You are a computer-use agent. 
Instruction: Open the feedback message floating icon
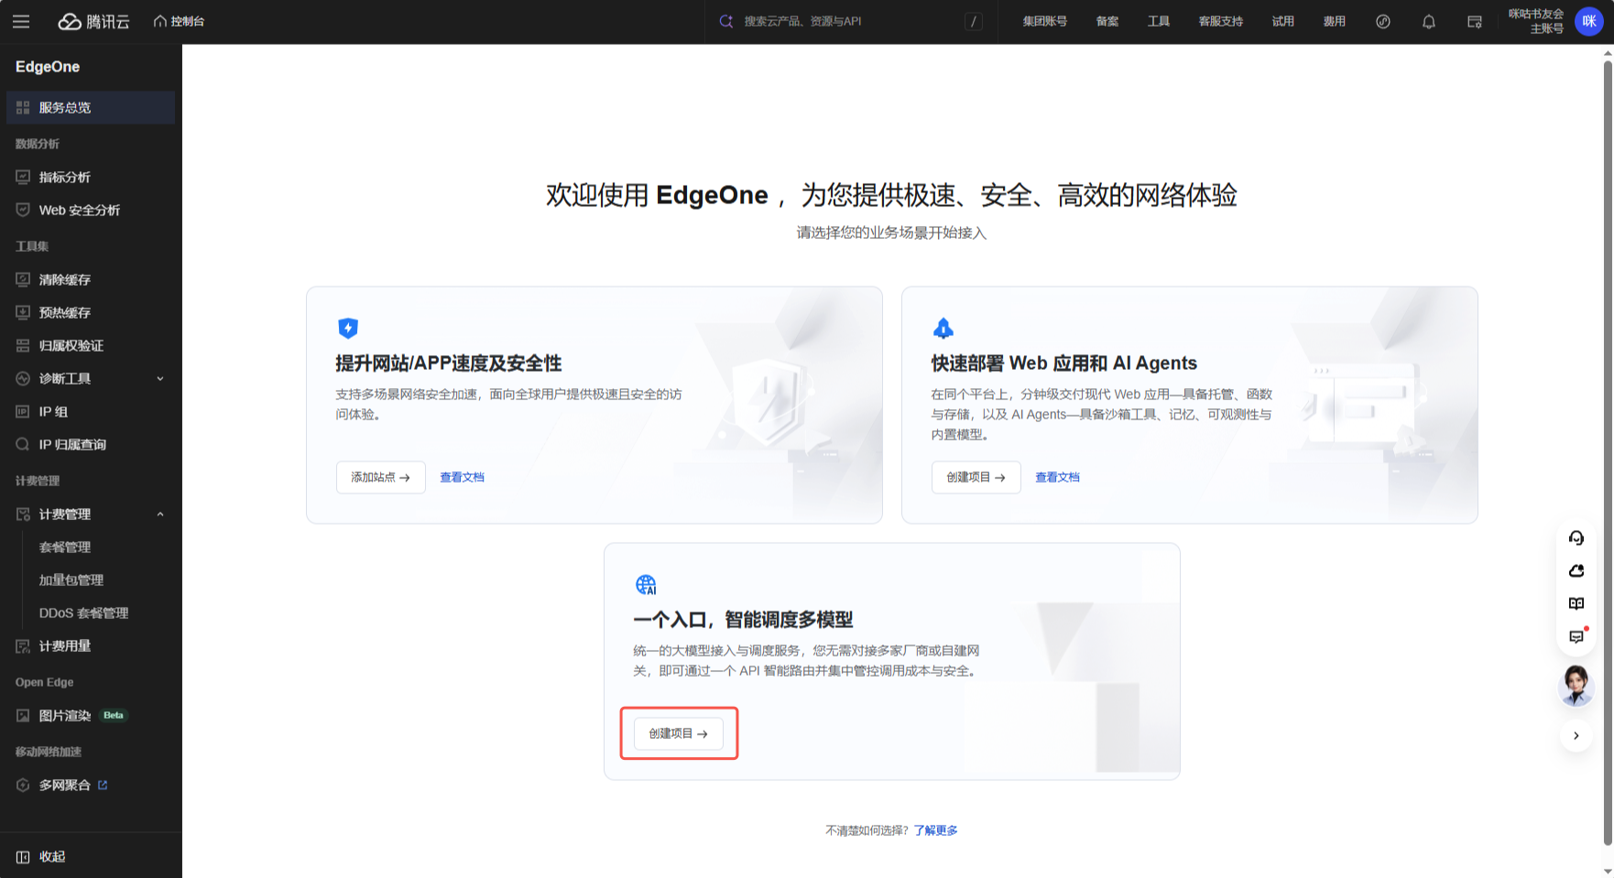click(1576, 636)
